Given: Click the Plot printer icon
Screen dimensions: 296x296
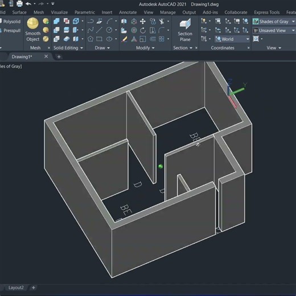Looking at the screenshot, I should [19, 3].
